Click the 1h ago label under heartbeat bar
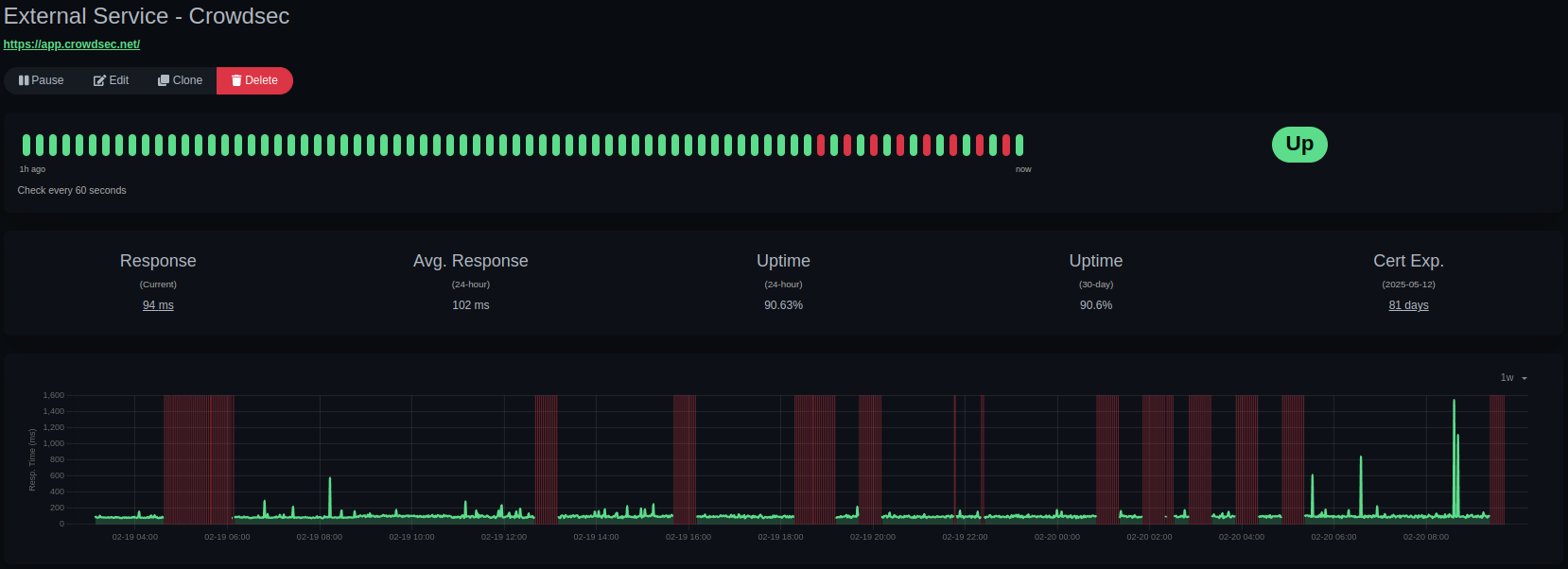 32,169
